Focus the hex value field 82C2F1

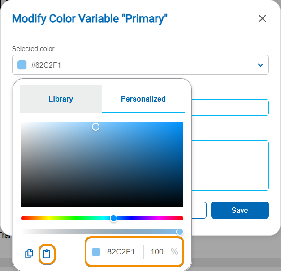pos(121,252)
